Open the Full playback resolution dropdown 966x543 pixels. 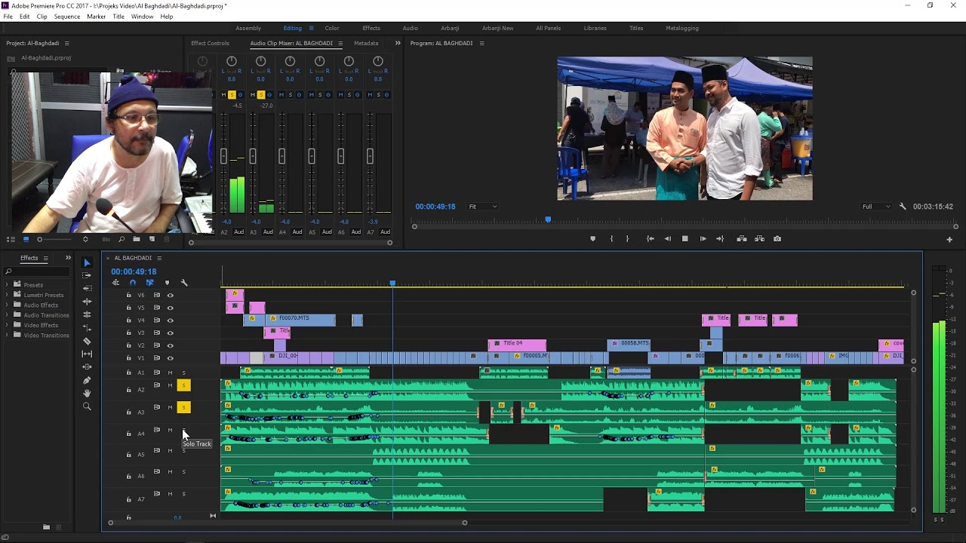tap(876, 207)
